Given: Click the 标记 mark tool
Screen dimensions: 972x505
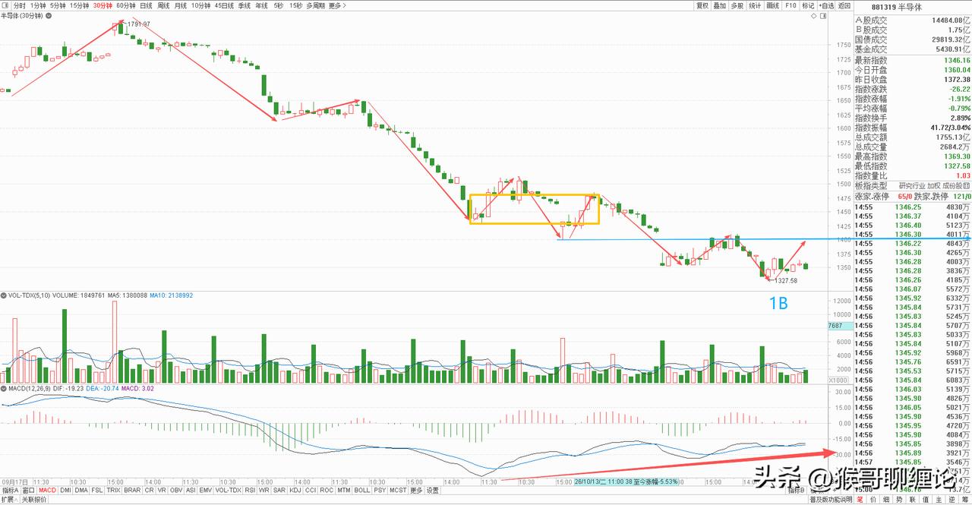Looking at the screenshot, I should click(x=807, y=5).
